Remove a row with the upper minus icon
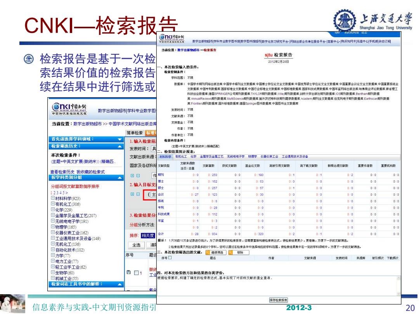The width and height of the screenshot is (419, 314). 138,176
